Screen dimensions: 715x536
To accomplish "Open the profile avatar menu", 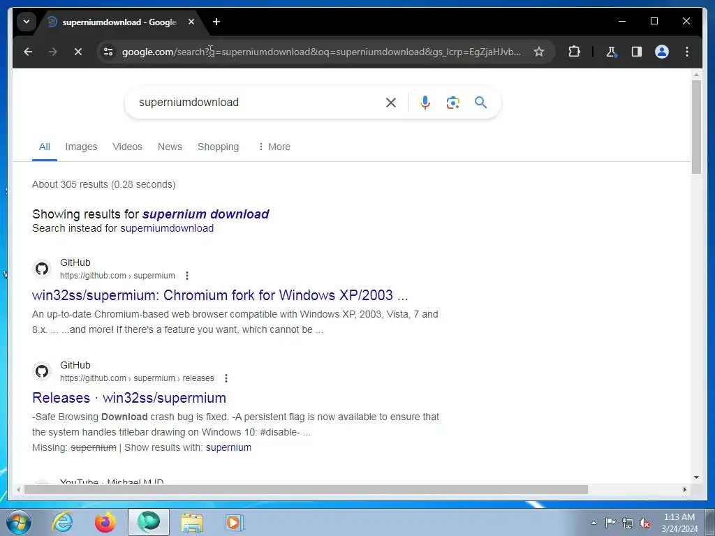I will [662, 52].
